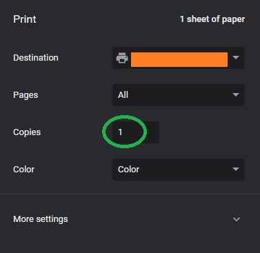
Task: Click the divider above More settings
Action: click(130, 194)
